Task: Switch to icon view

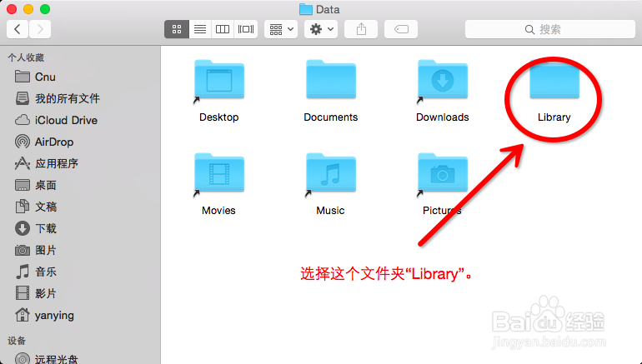Action: click(x=177, y=29)
